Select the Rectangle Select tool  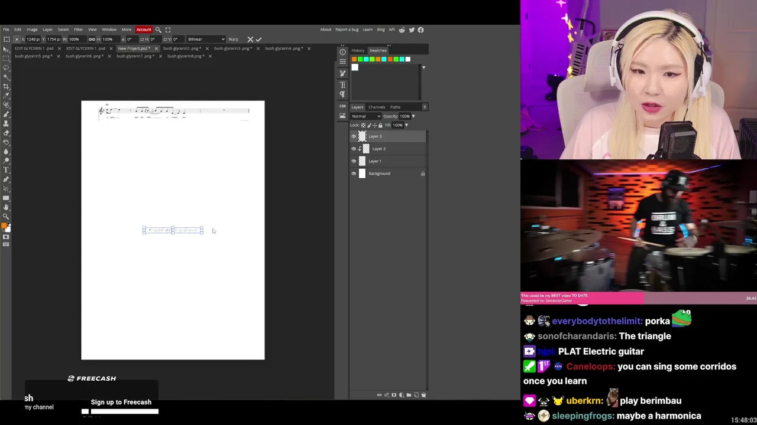pos(6,58)
